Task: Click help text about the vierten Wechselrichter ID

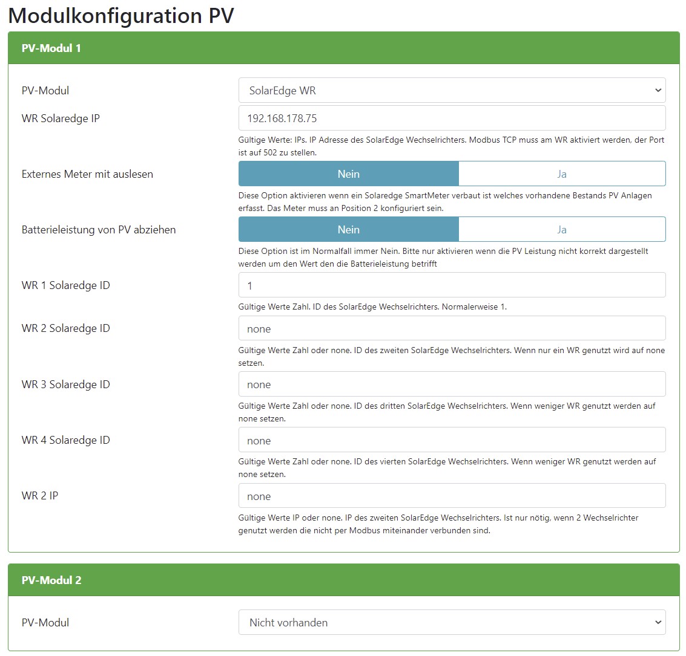Action: click(447, 468)
